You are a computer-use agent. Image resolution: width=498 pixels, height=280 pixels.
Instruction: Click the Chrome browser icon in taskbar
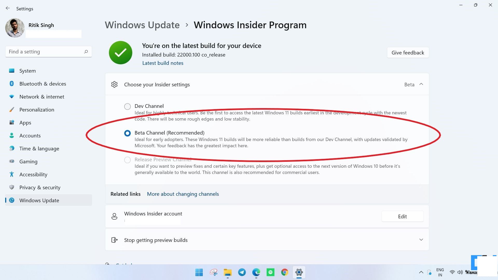coord(285,272)
